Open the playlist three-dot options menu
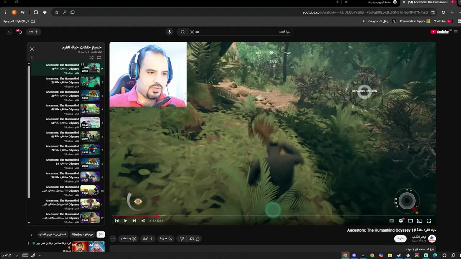The height and width of the screenshot is (259, 461). [x=32, y=58]
